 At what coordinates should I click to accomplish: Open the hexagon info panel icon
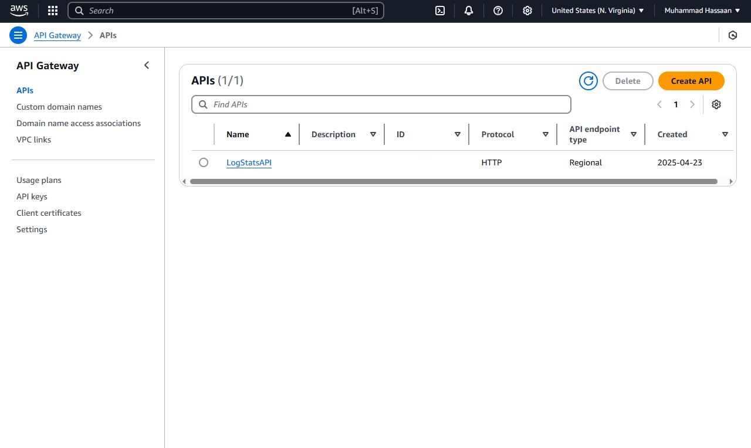[733, 35]
